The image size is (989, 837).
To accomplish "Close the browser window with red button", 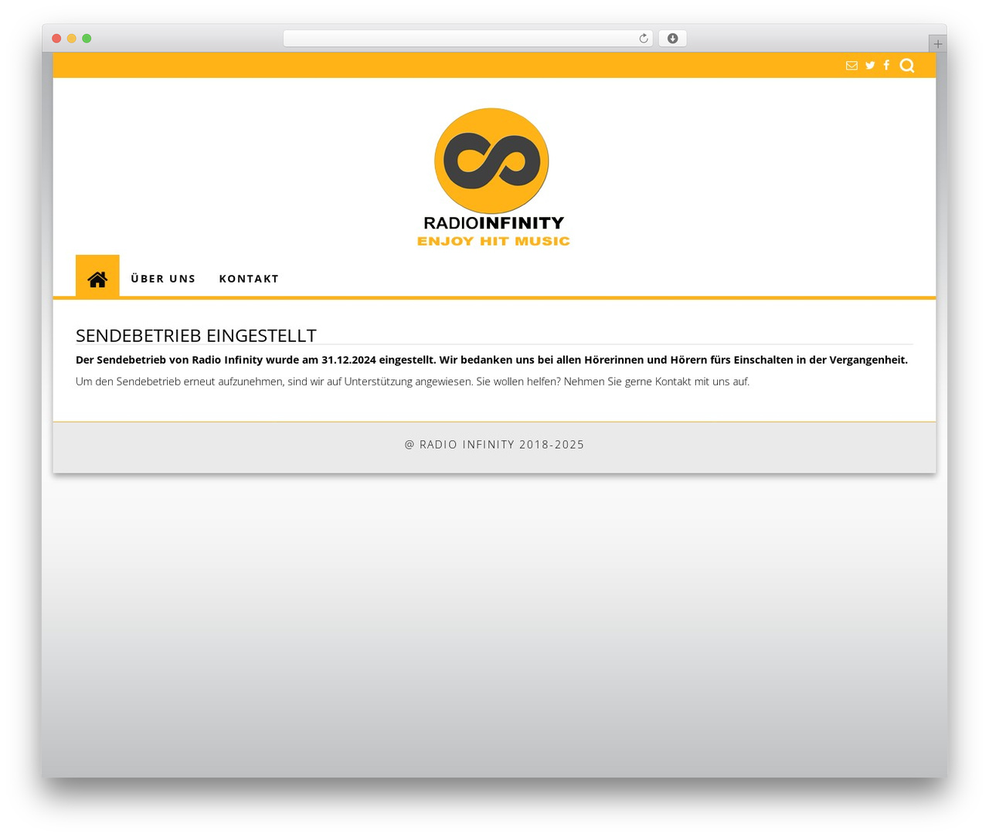I will [56, 39].
